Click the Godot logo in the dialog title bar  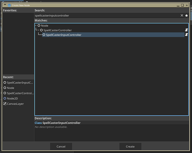9,5
